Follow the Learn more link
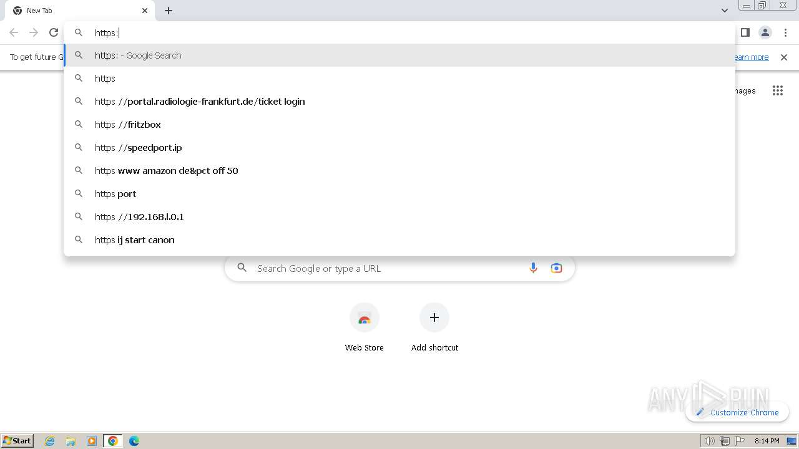This screenshot has height=449, width=799. [752, 57]
